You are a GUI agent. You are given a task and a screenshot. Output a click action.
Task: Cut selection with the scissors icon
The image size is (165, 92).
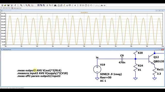coord(47,5)
